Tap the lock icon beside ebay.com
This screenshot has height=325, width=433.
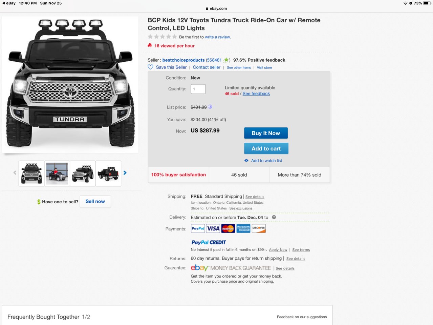coord(207,8)
